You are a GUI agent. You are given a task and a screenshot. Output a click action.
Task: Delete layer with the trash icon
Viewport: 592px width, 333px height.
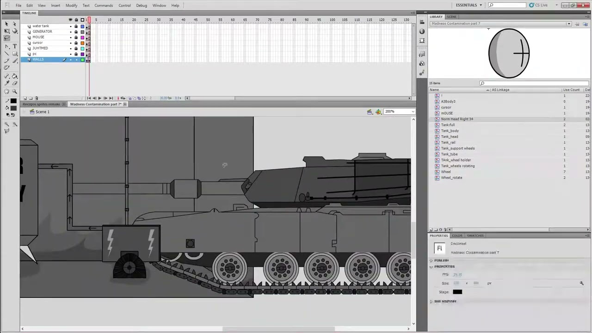[x=37, y=98]
